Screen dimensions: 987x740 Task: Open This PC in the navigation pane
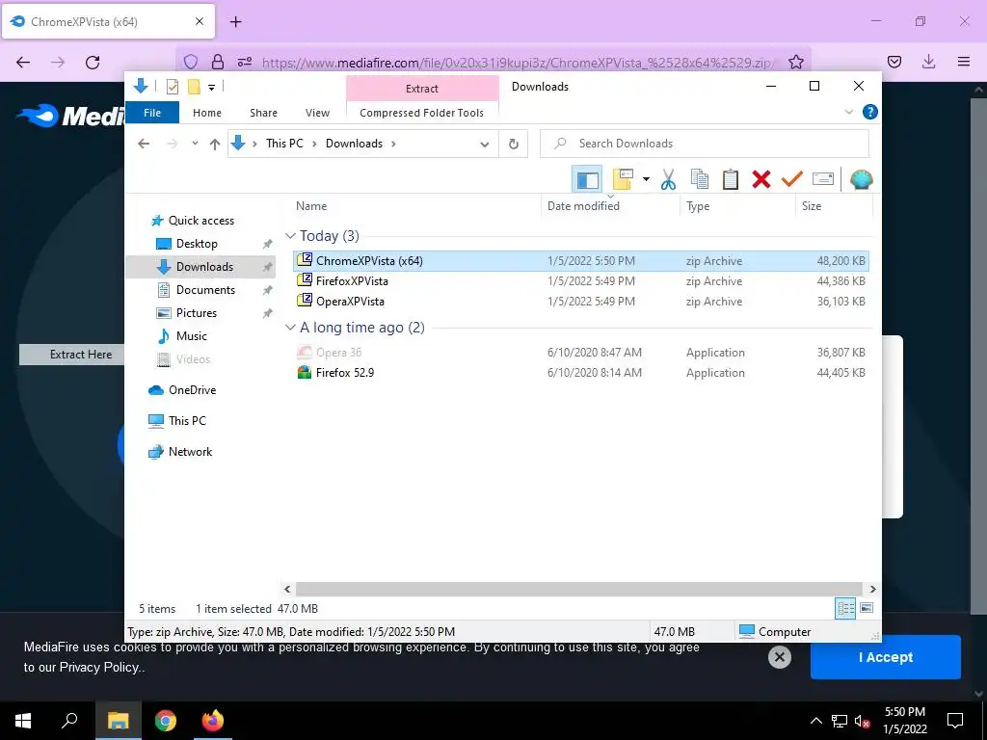click(186, 421)
